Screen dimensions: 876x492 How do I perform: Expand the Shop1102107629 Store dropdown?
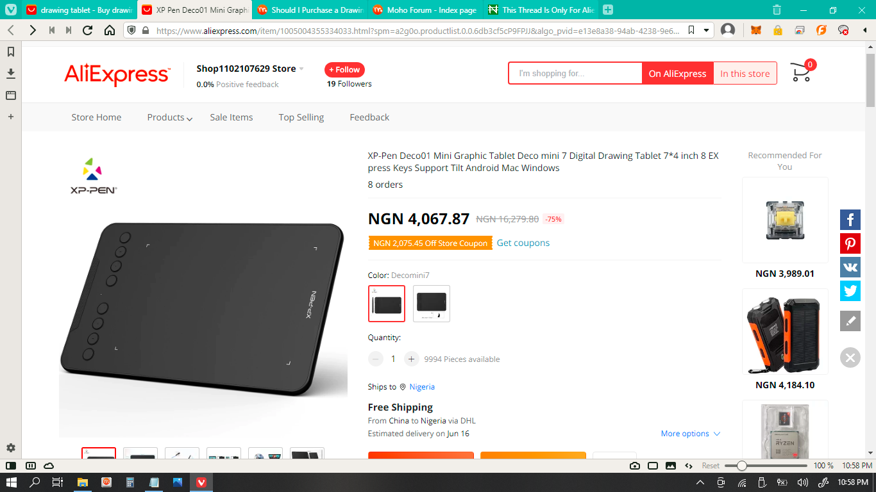click(x=301, y=69)
